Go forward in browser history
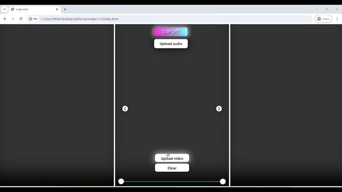The width and height of the screenshot is (342, 192). (13, 19)
